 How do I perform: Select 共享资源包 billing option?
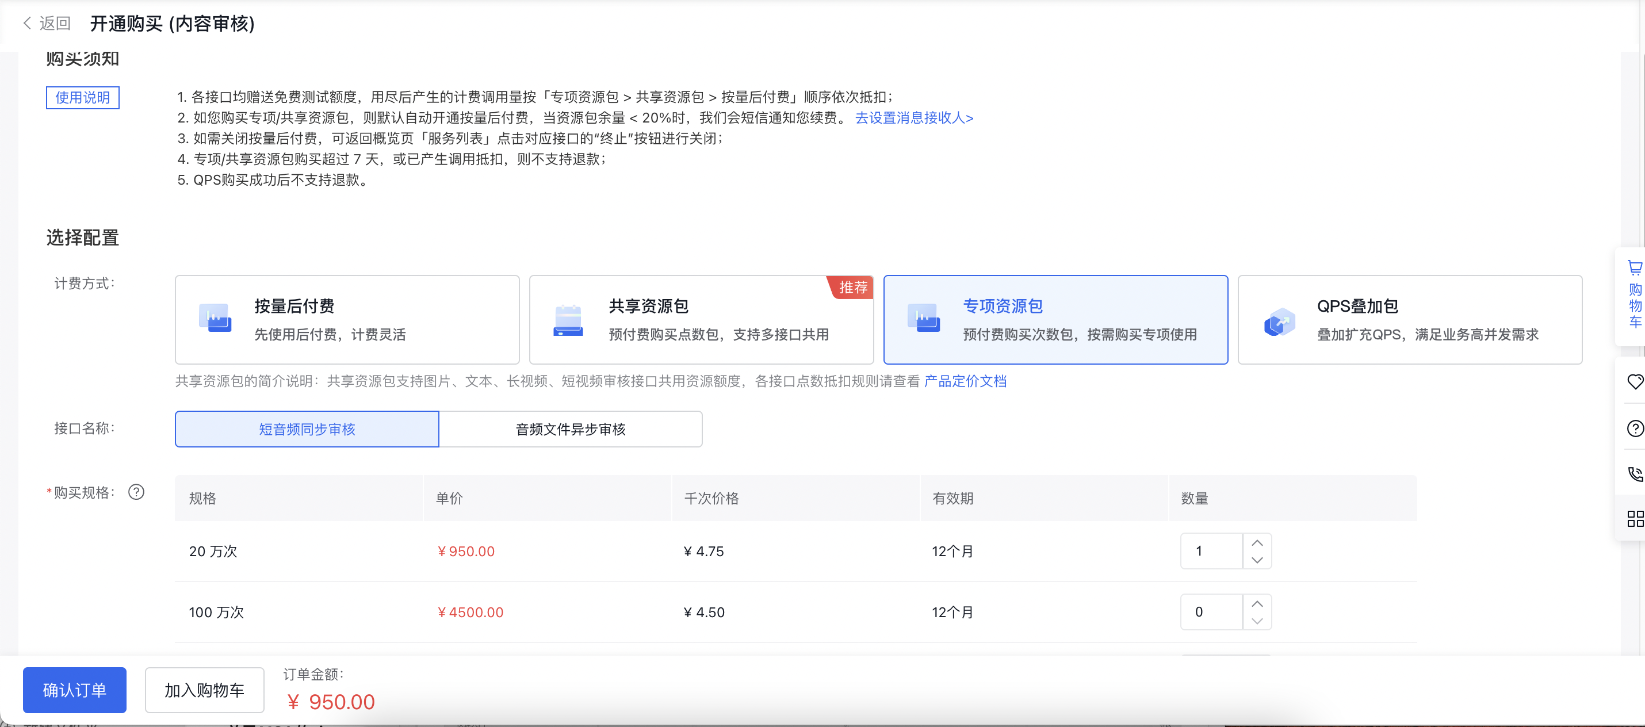point(701,319)
